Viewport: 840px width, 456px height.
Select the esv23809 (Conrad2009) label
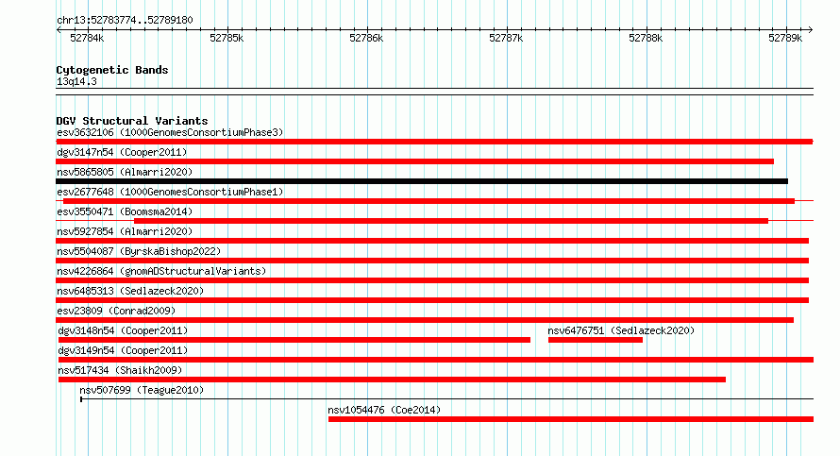116,311
